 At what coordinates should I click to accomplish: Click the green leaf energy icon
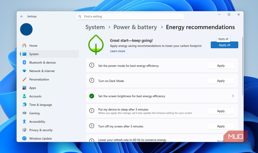click(96, 45)
